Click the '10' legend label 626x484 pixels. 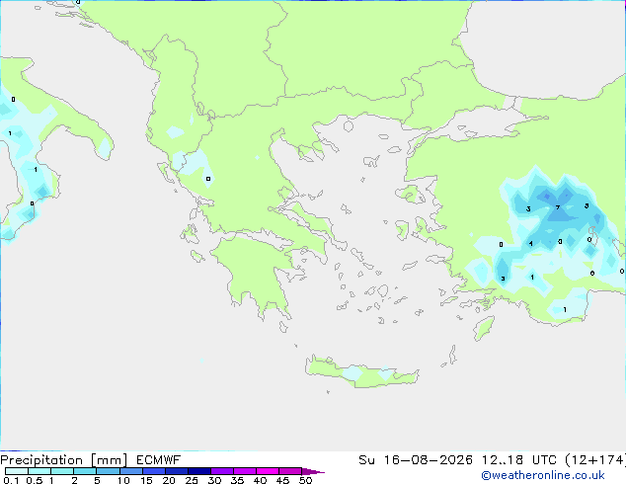123,480
